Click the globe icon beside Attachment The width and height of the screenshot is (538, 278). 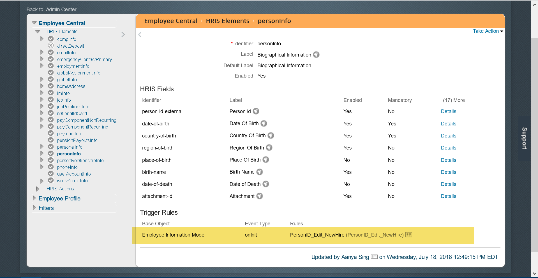260,196
